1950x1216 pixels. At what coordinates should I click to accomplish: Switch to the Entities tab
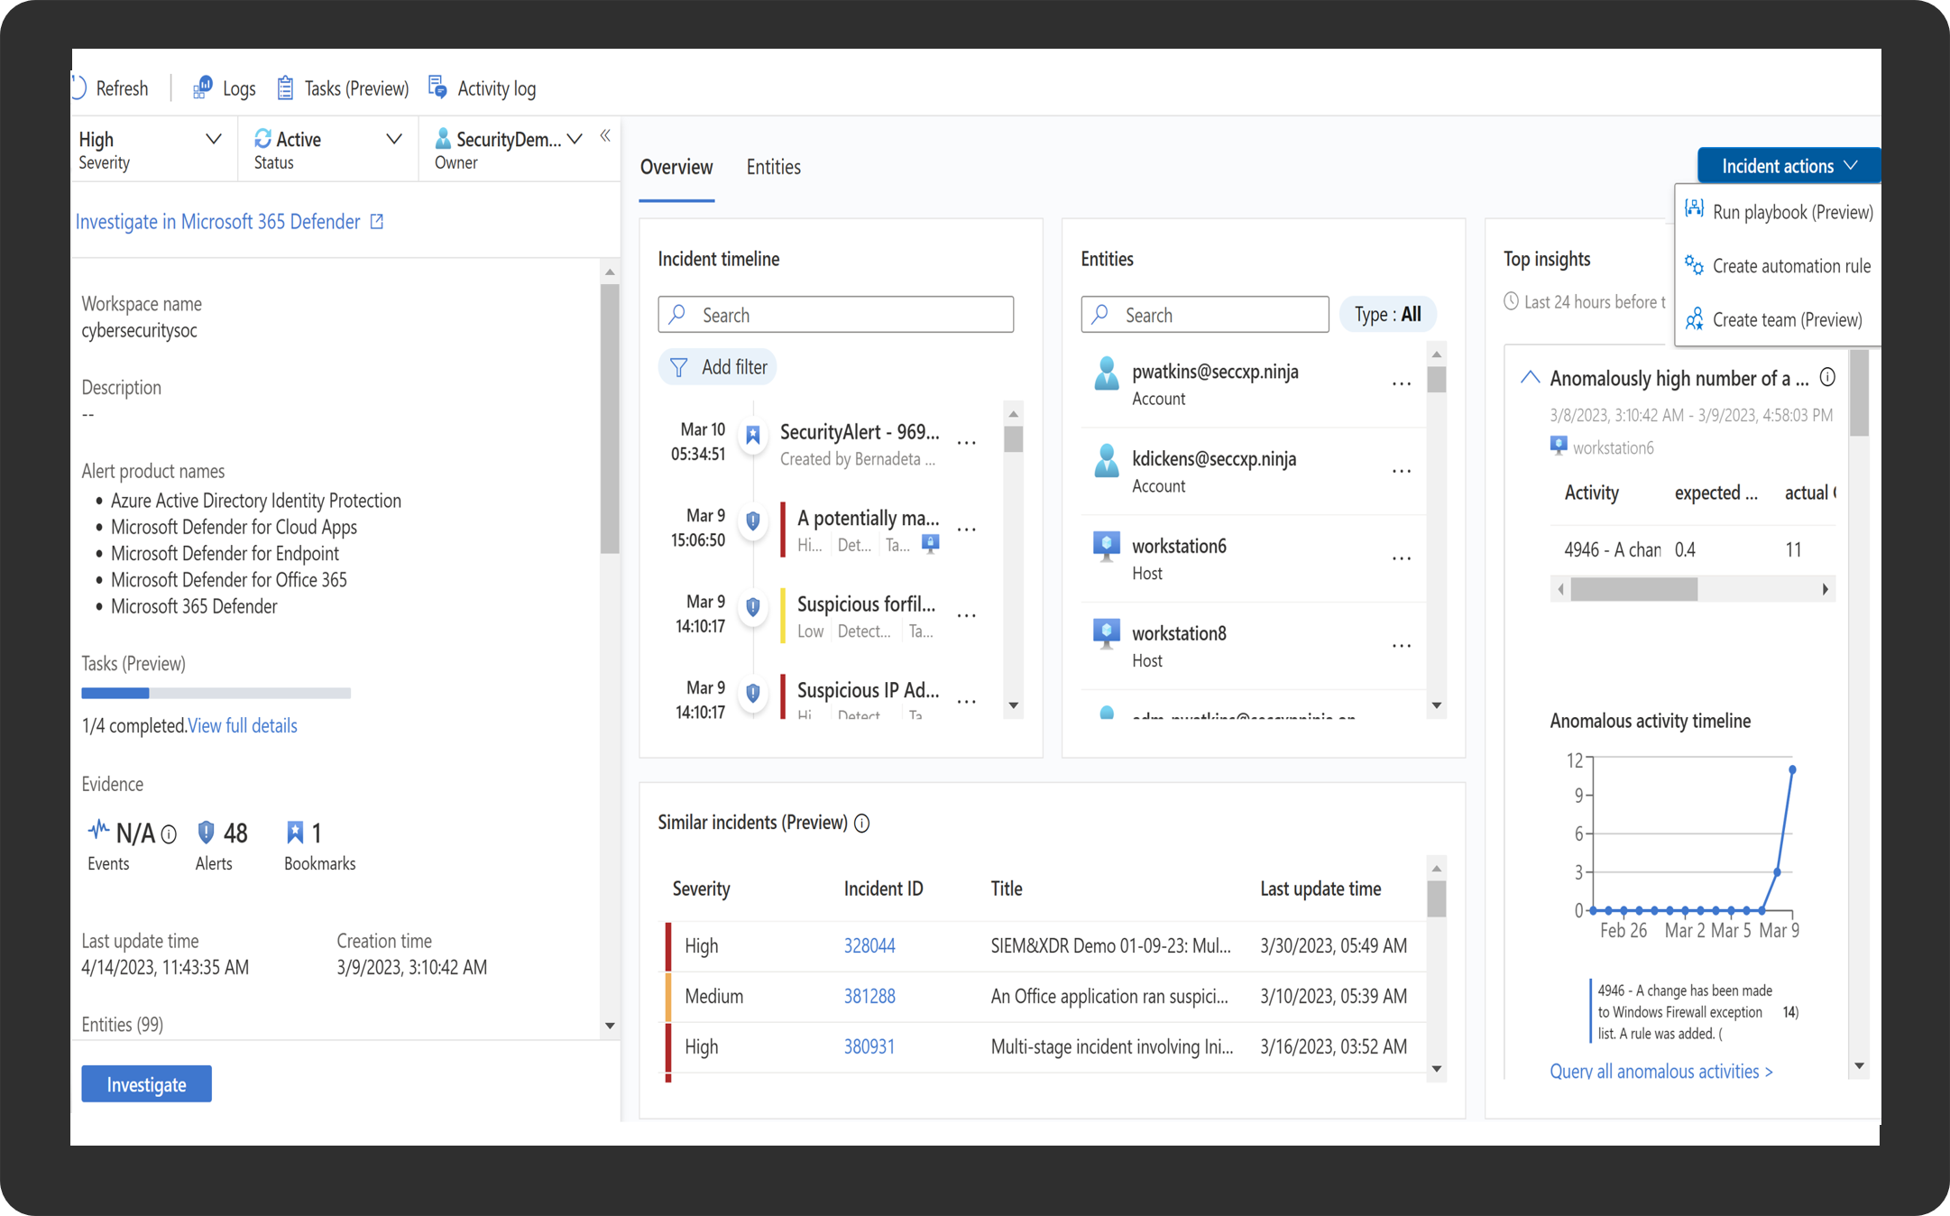[x=773, y=167]
